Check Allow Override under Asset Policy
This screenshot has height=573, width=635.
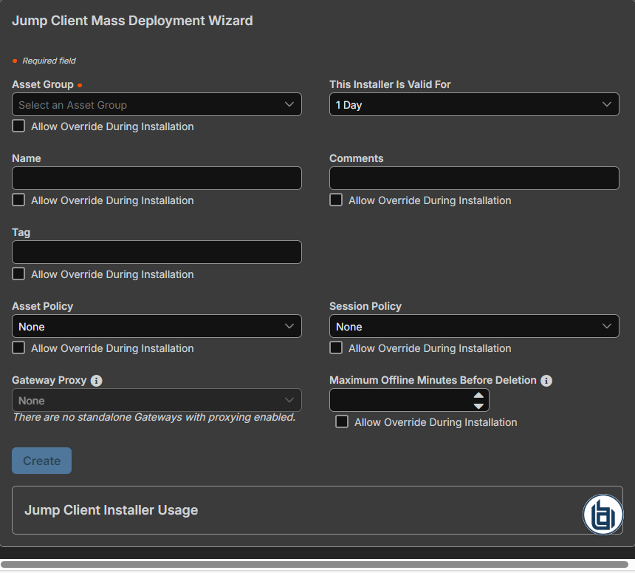click(18, 347)
